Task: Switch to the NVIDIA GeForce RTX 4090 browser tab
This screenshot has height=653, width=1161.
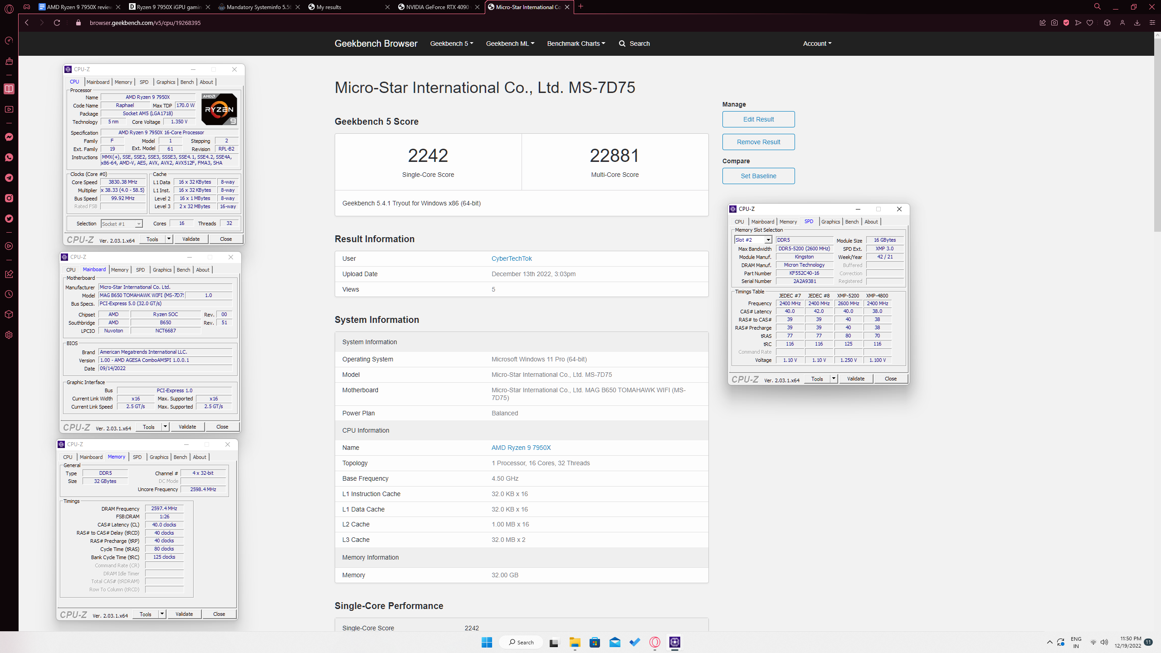Action: pos(439,7)
